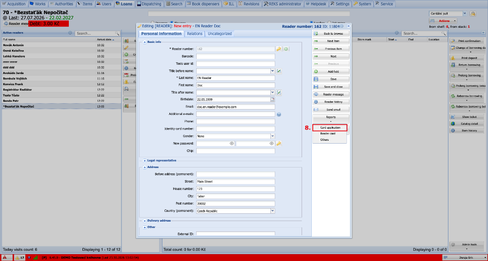The width and height of the screenshot is (488, 261).
Task: Click Print deposit in the right panel
Action: [x=467, y=58]
